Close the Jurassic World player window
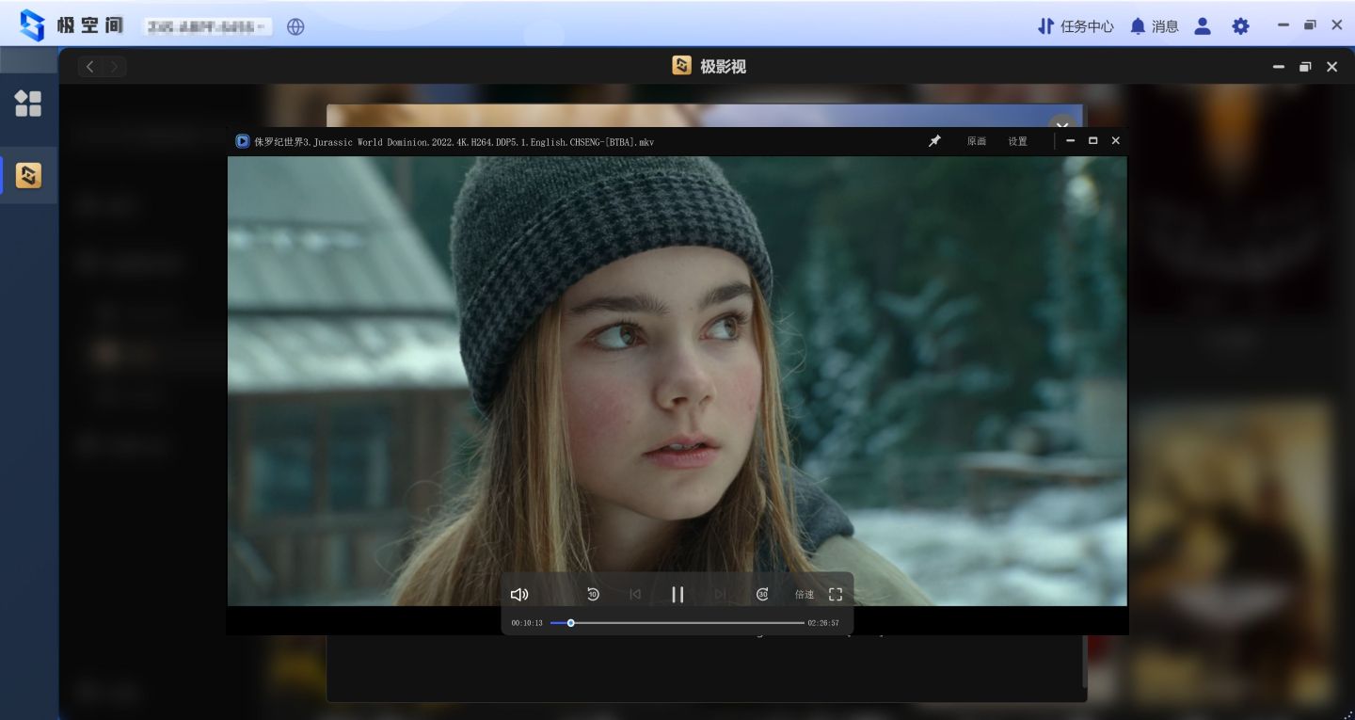The height and width of the screenshot is (720, 1355). pos(1115,141)
